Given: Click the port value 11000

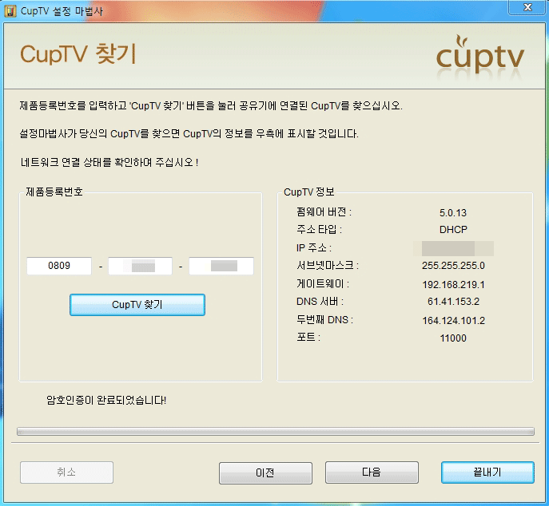Looking at the screenshot, I should [x=453, y=338].
